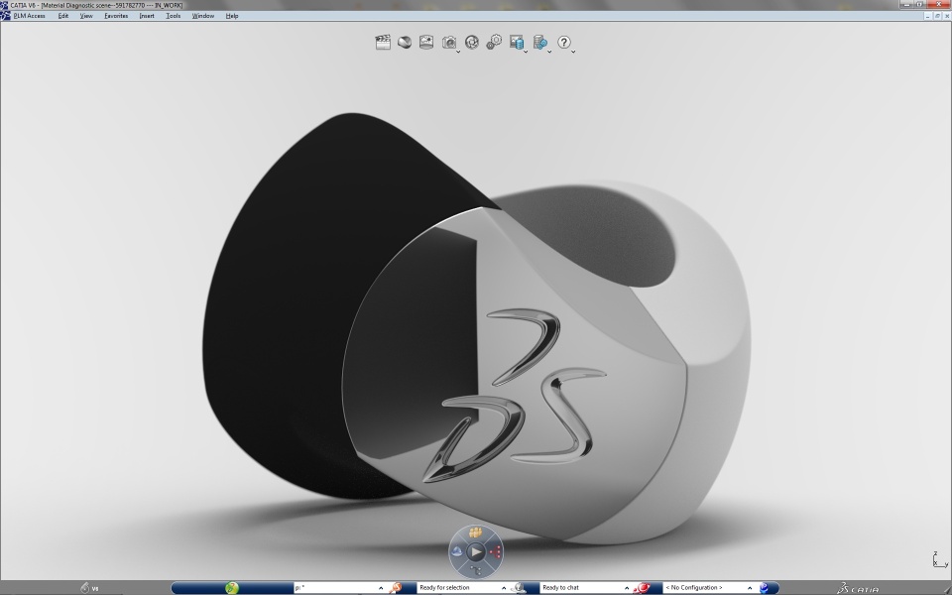Click the XYZ axis triad in corner
Viewport: 952px width, 595px height.
(939, 559)
